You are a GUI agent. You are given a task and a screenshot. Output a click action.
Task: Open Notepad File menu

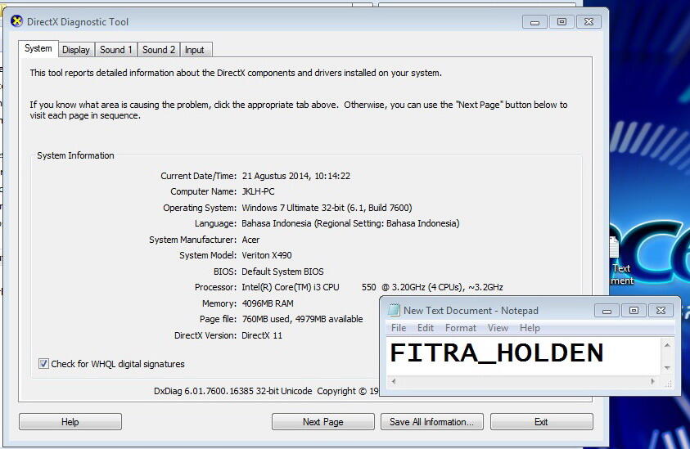tap(399, 328)
